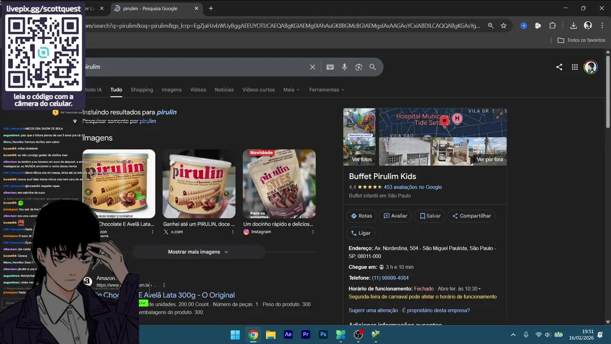Open the Chrome profile avatar in toolbar
Image resolution: width=611 pixels, height=344 pixels.
point(588,26)
